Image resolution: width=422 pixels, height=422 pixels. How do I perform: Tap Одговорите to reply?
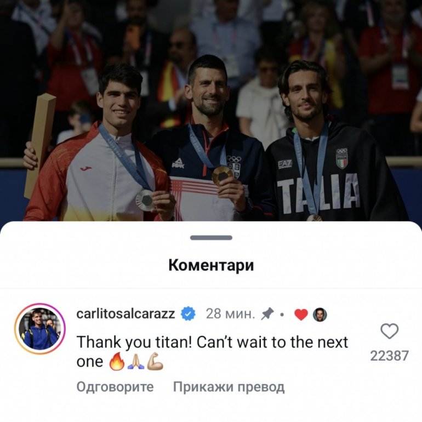(x=115, y=387)
